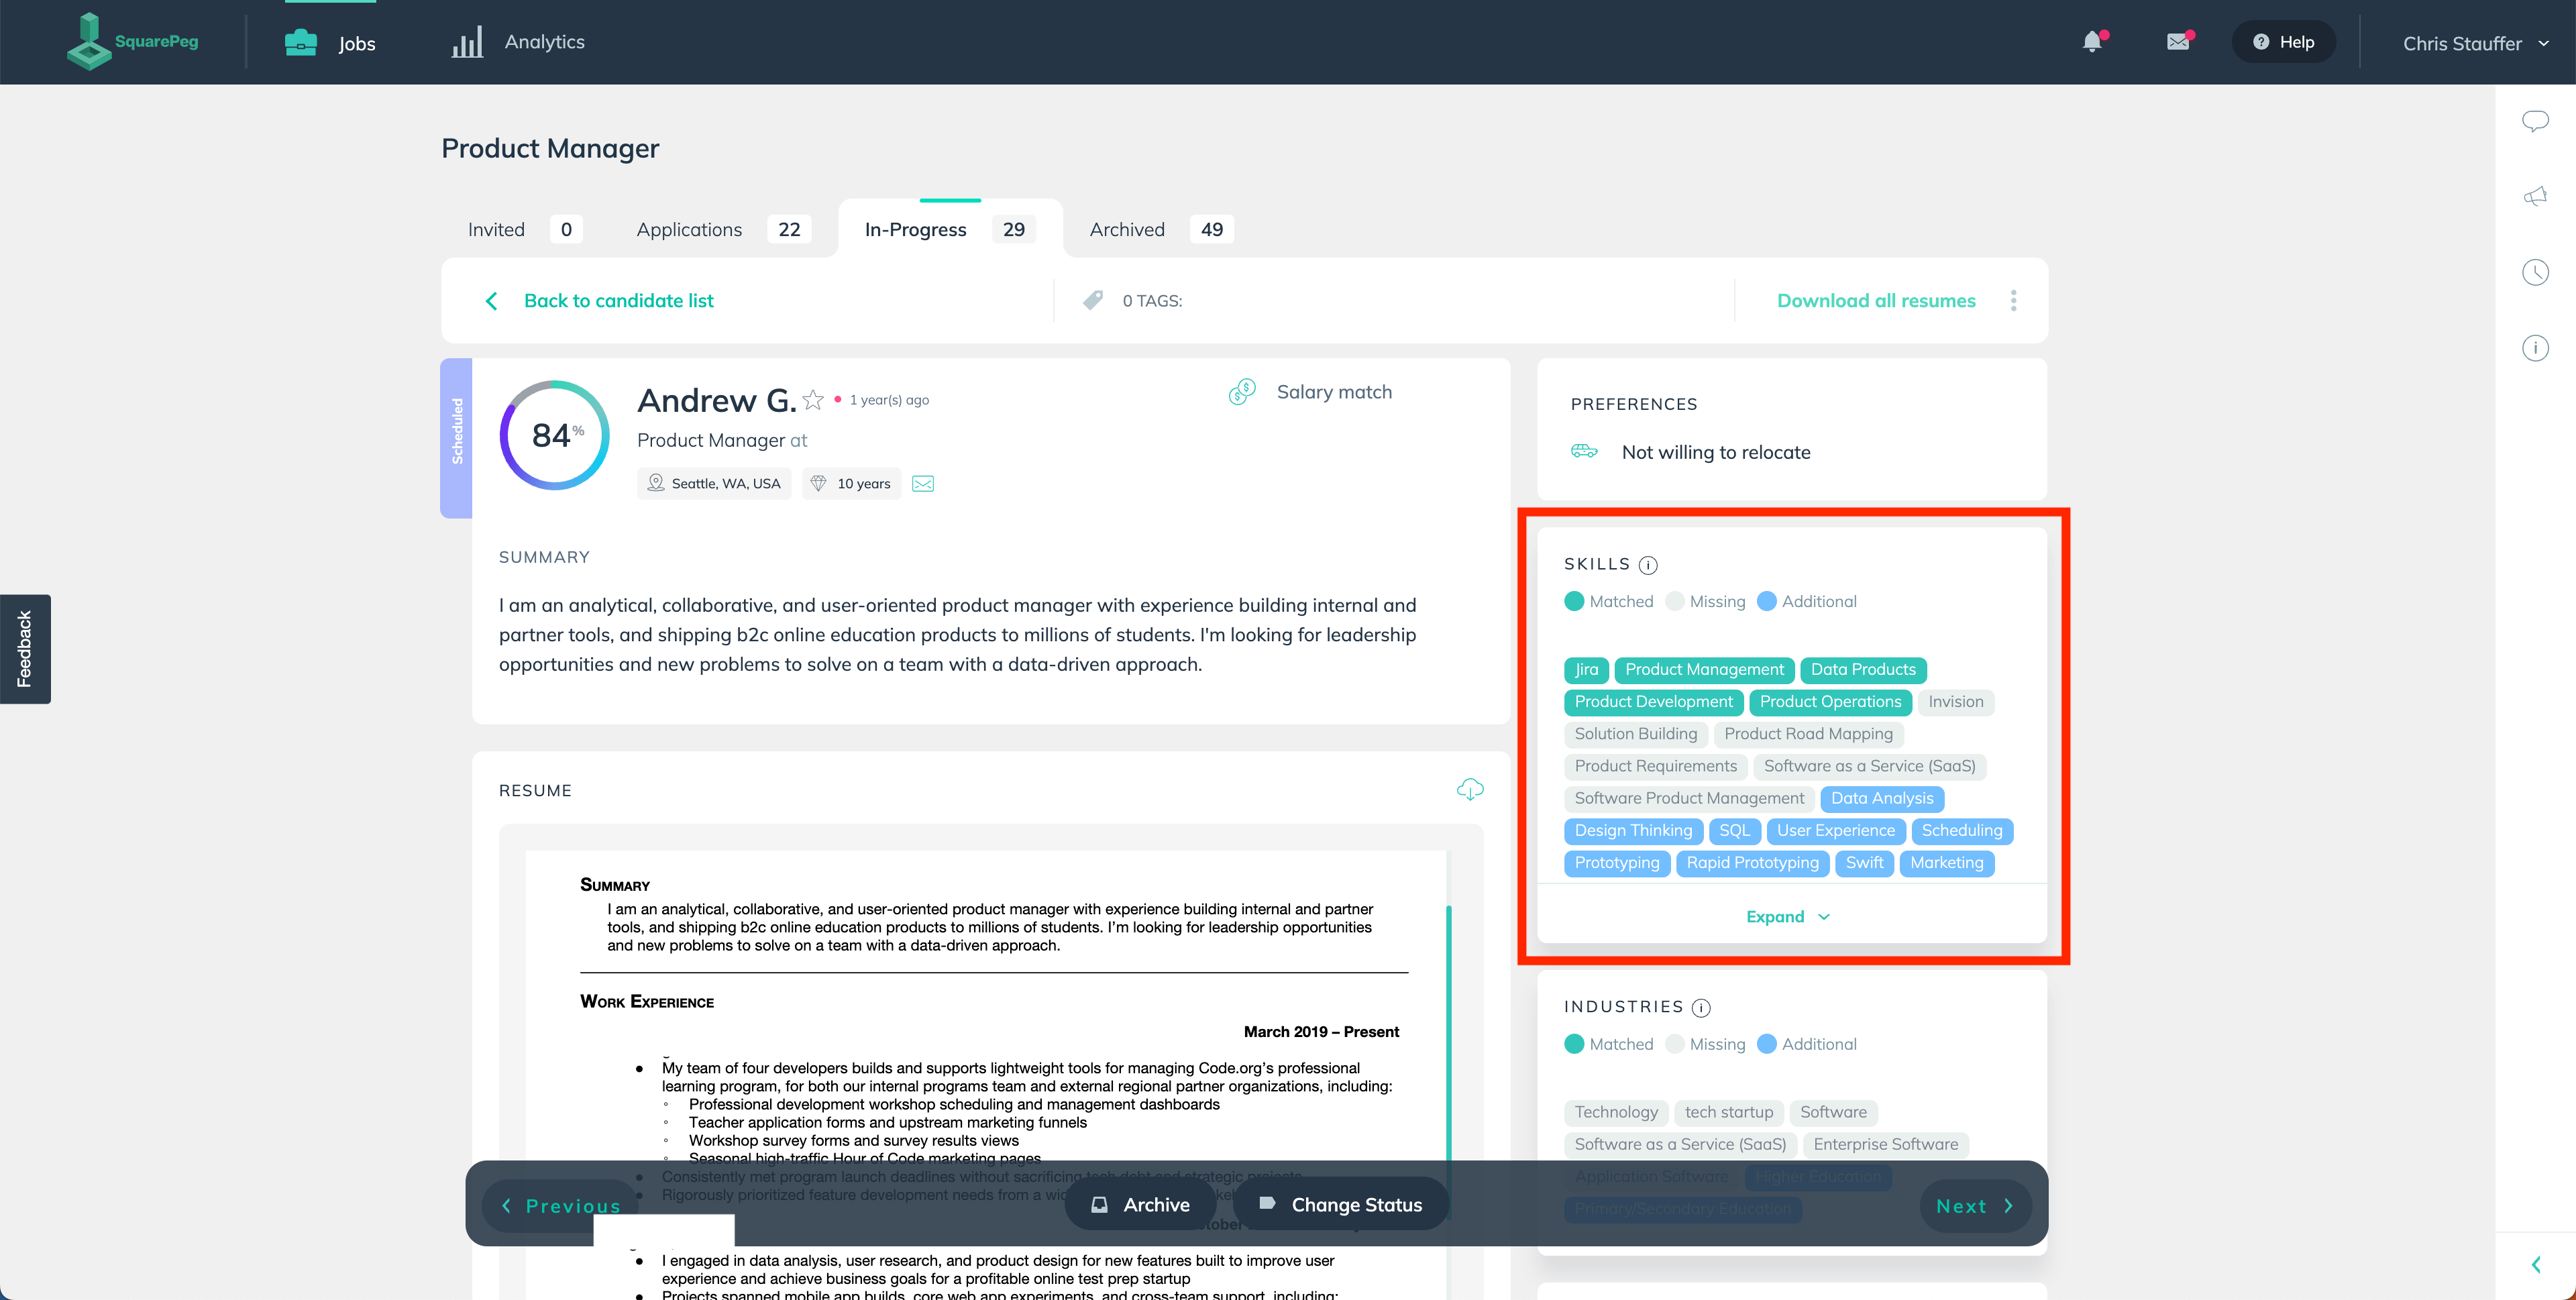Toggle the Additional skills legend

1807,601
